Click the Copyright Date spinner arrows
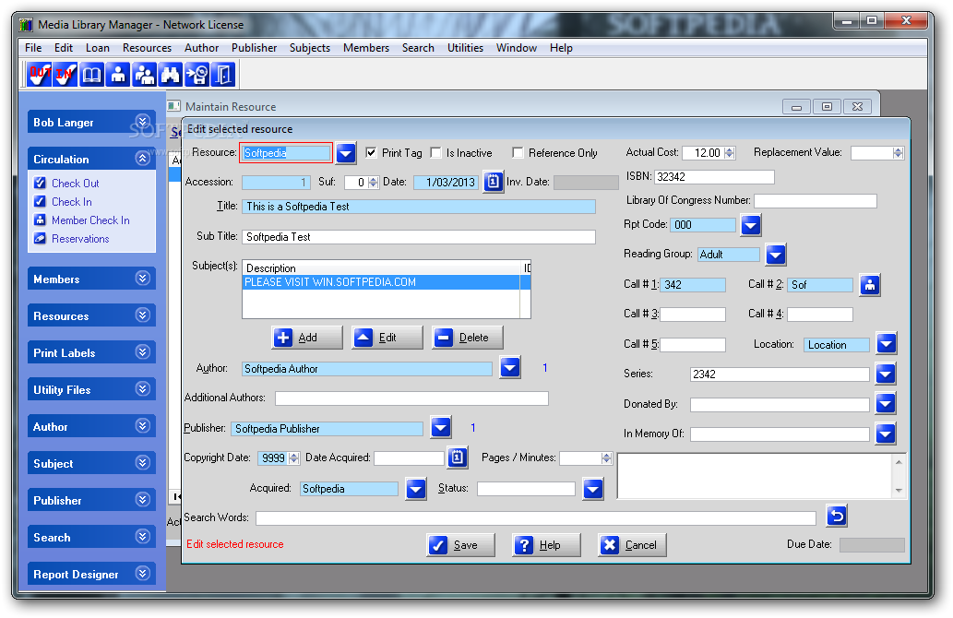 pyautogui.click(x=294, y=458)
